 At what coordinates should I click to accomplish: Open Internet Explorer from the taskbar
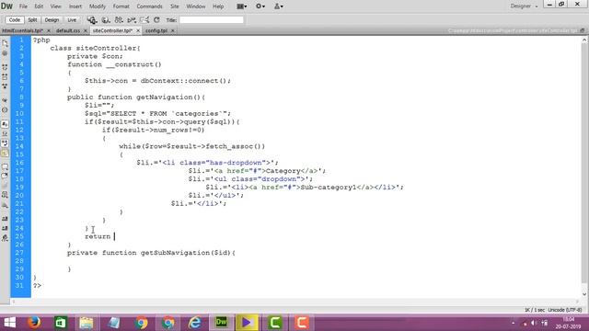(x=194, y=323)
